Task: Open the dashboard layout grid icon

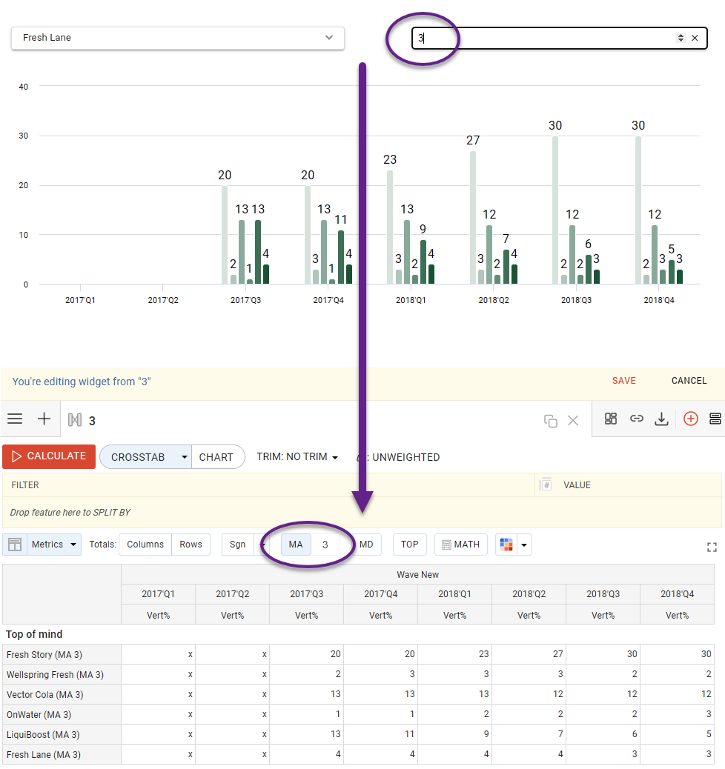Action: pos(611,419)
